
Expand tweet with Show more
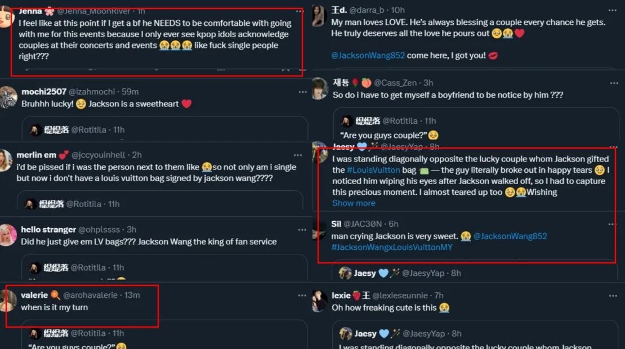(353, 203)
